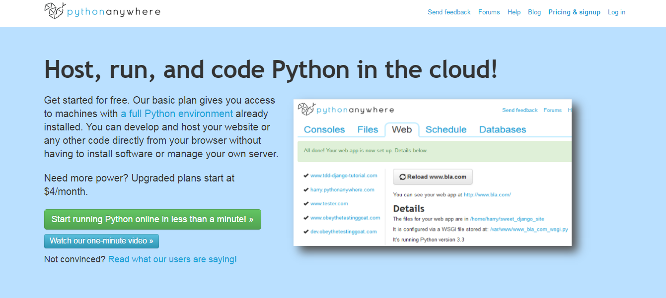
Task: Click www.tdd-django-tutorial.com in the app list
Action: (344, 176)
